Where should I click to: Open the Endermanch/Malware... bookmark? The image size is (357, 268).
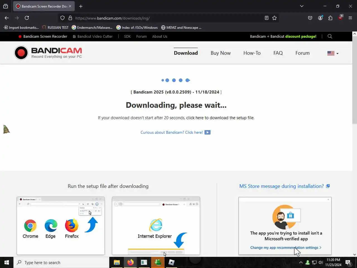click(92, 27)
